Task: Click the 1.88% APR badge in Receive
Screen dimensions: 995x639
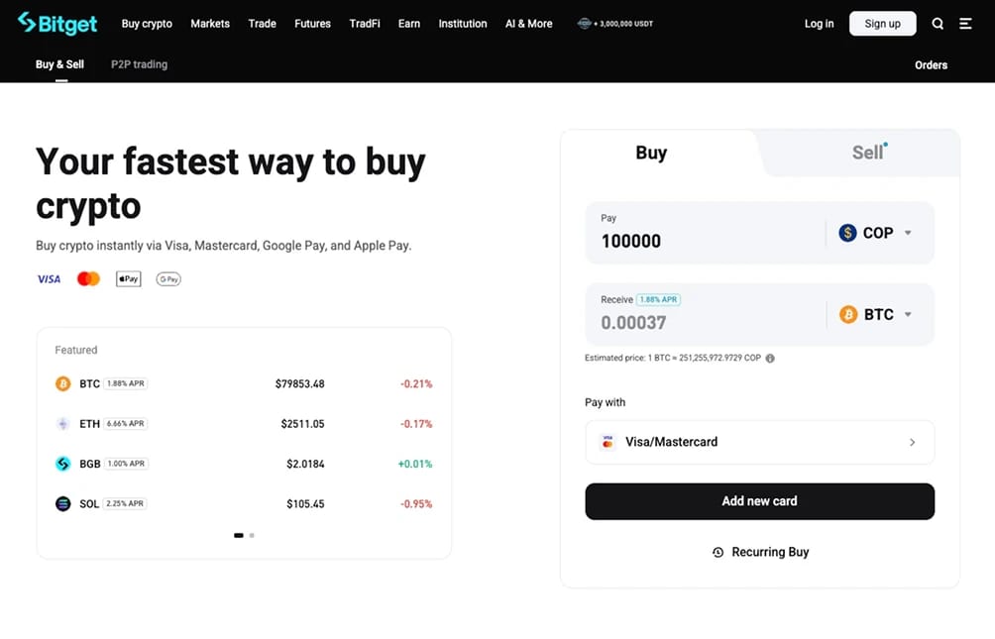Action: pyautogui.click(x=659, y=299)
